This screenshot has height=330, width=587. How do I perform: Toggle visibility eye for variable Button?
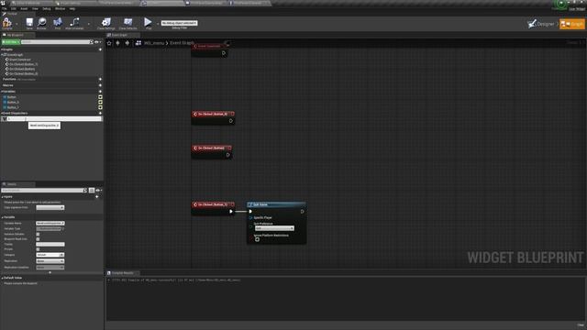point(100,97)
